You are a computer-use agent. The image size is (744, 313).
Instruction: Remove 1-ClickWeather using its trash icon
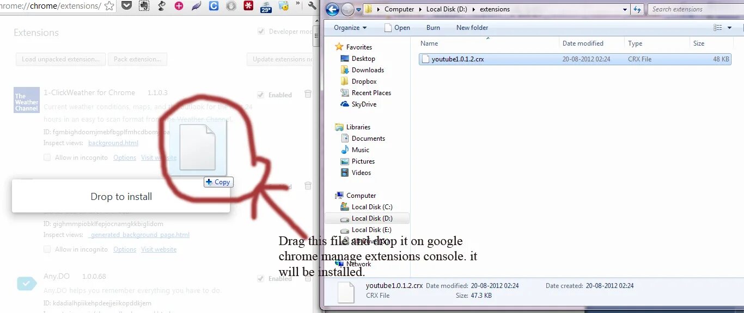(308, 94)
